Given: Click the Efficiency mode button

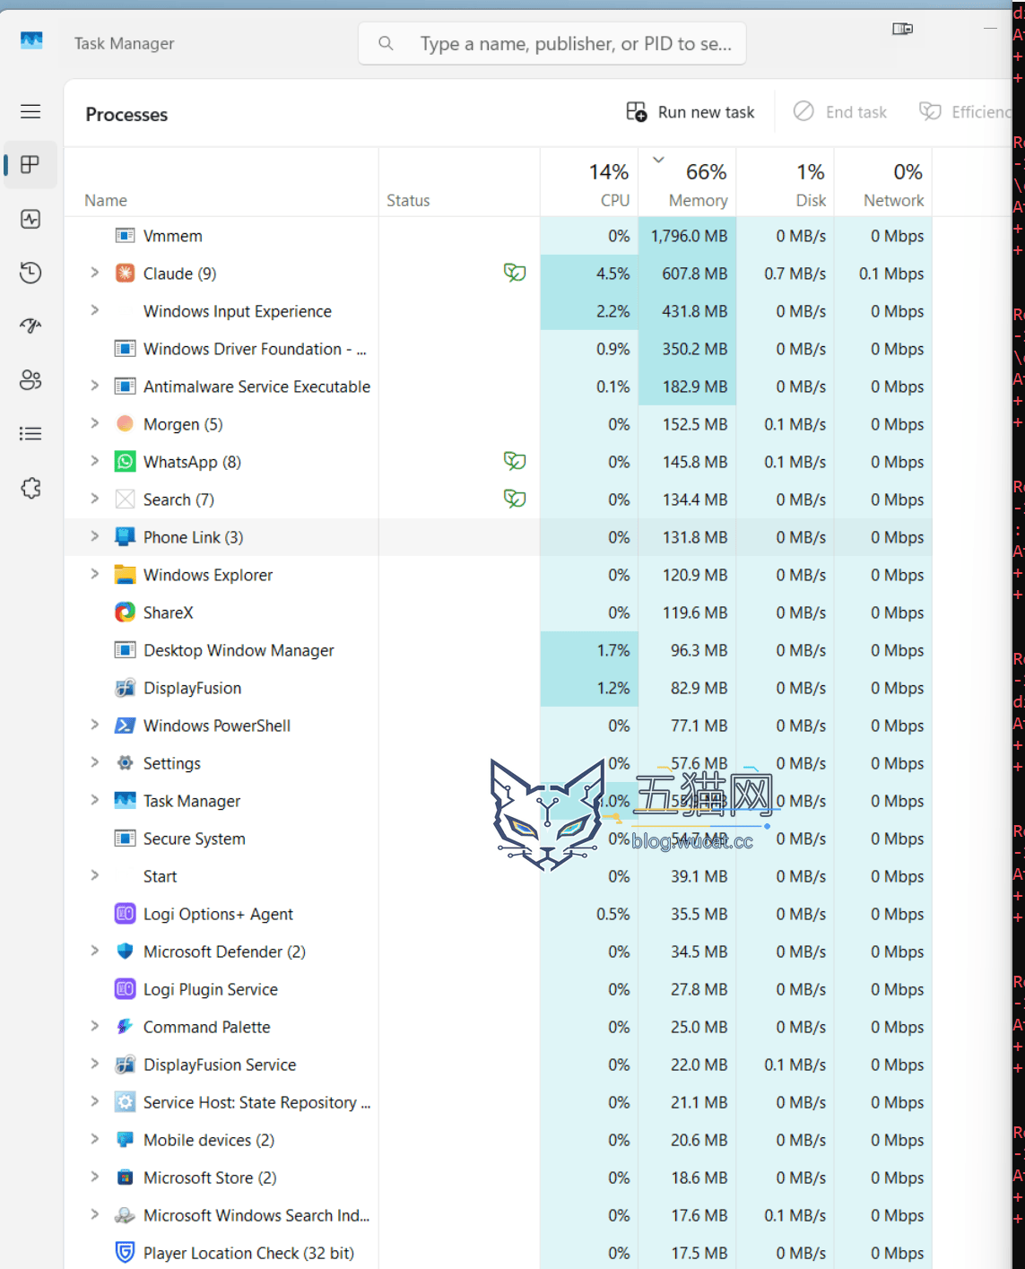Looking at the screenshot, I should click(965, 112).
